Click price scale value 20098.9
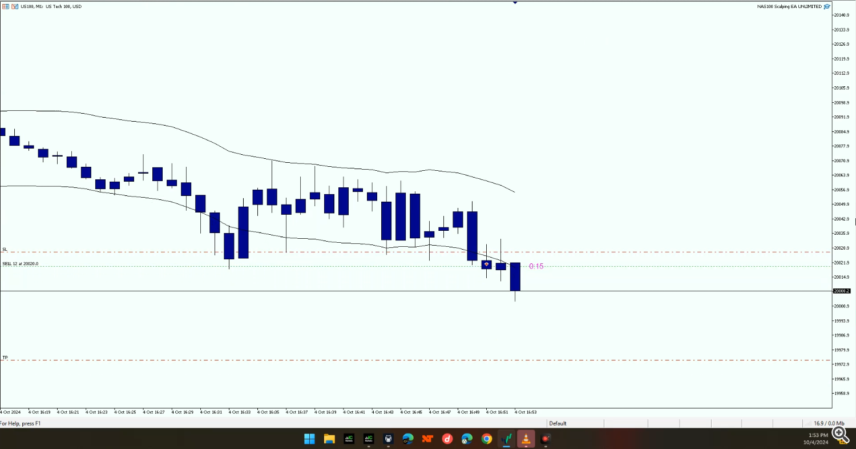This screenshot has width=856, height=449. 842,102
